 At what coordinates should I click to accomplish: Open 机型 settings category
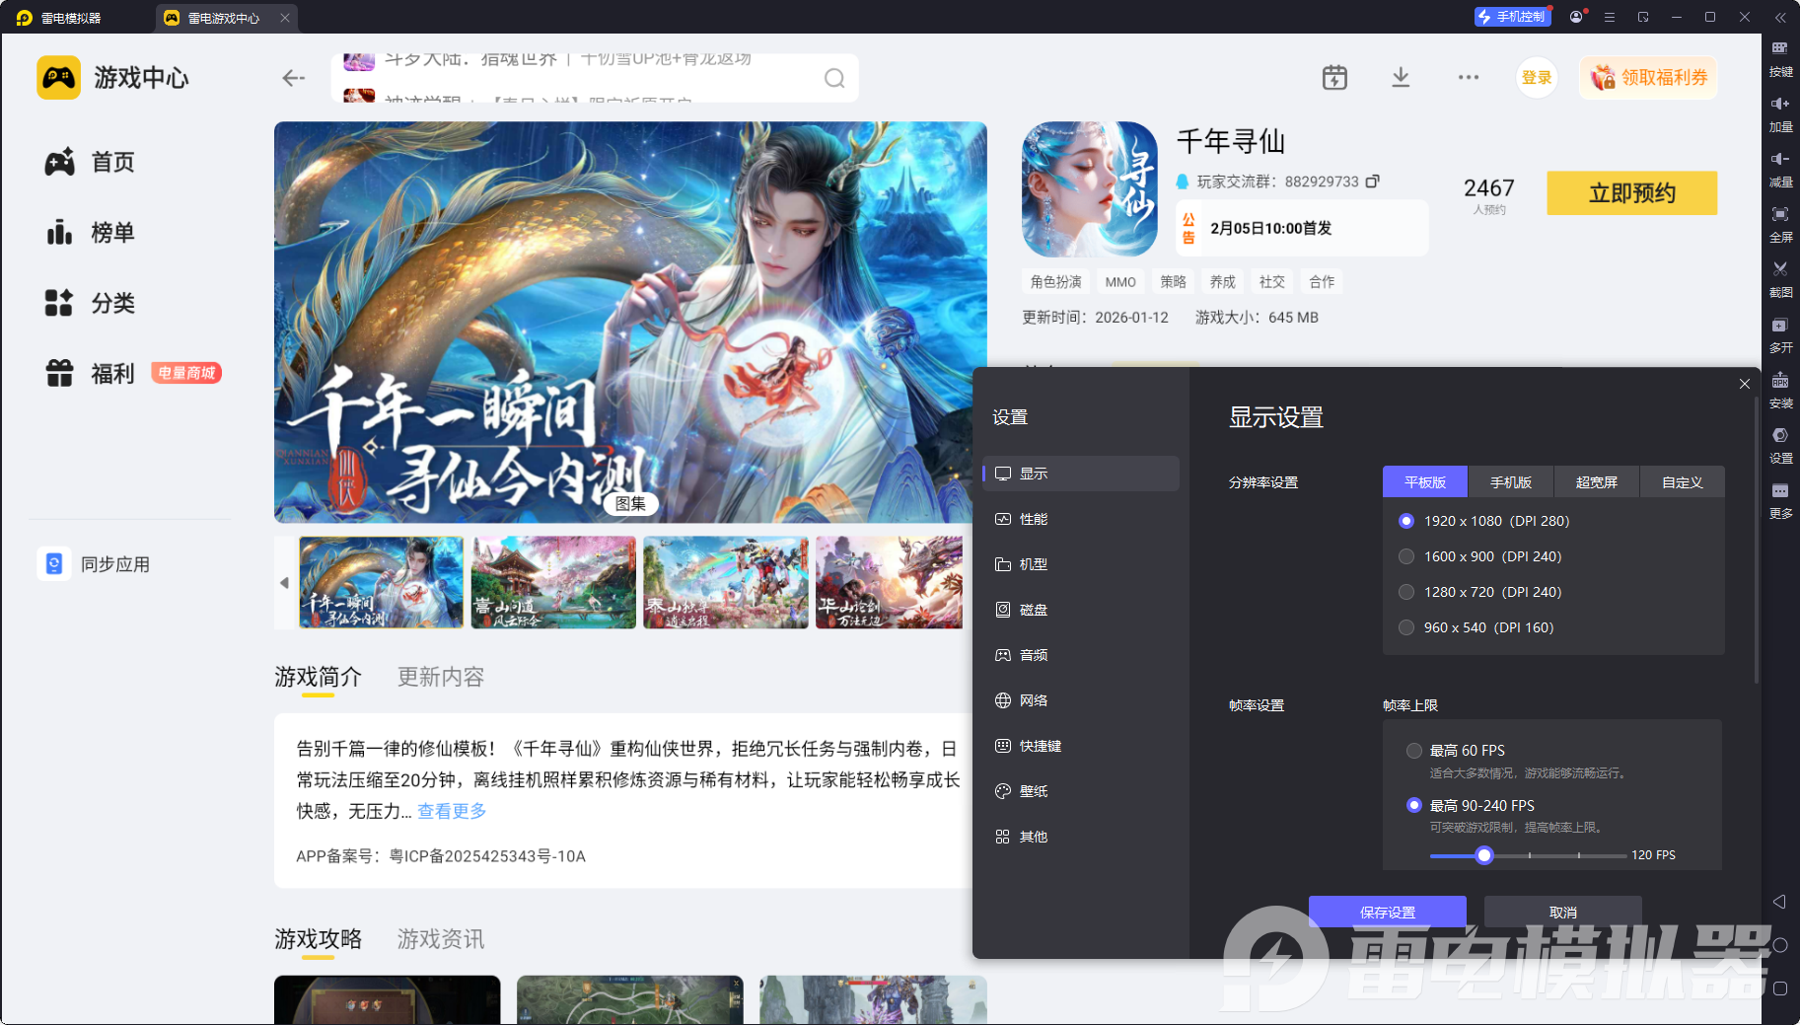(1081, 564)
